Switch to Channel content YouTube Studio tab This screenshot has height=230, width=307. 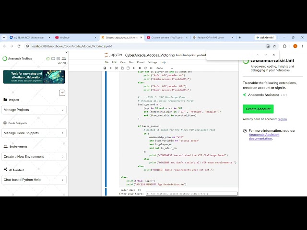click(167, 37)
